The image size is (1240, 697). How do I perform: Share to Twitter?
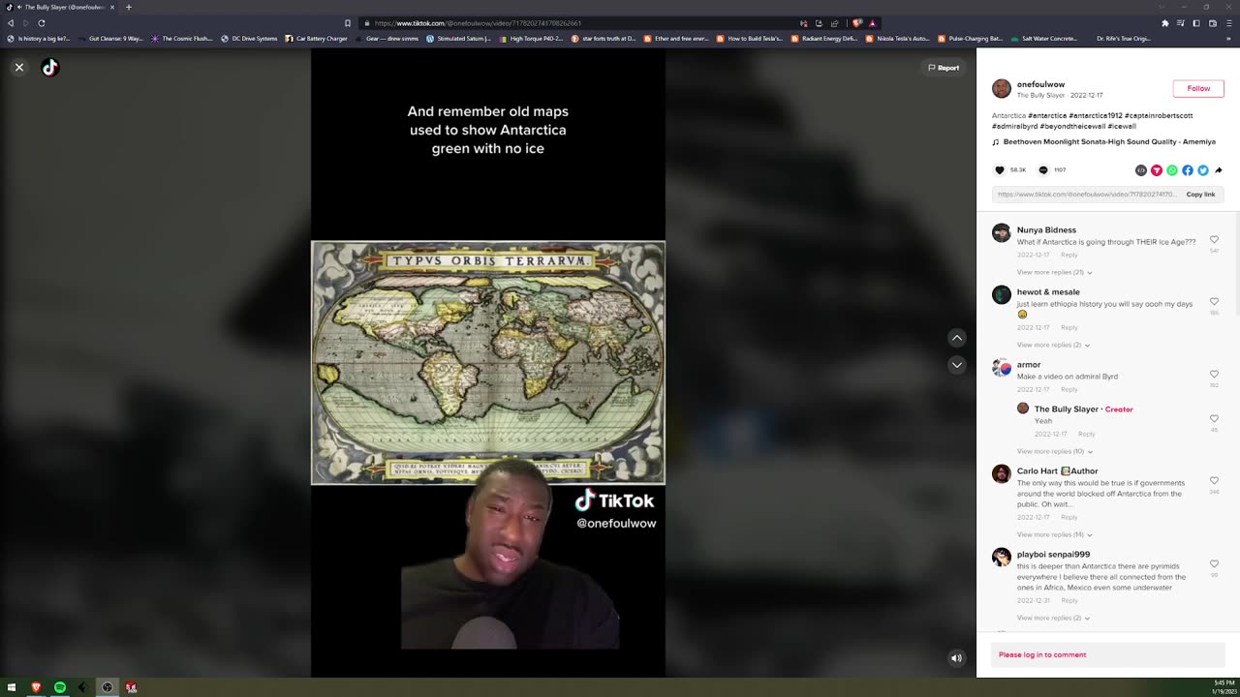point(1203,170)
